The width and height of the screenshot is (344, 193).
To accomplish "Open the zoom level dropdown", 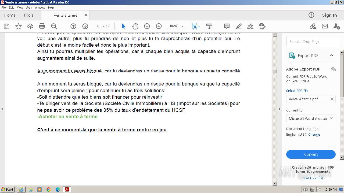I will click(x=182, y=26).
